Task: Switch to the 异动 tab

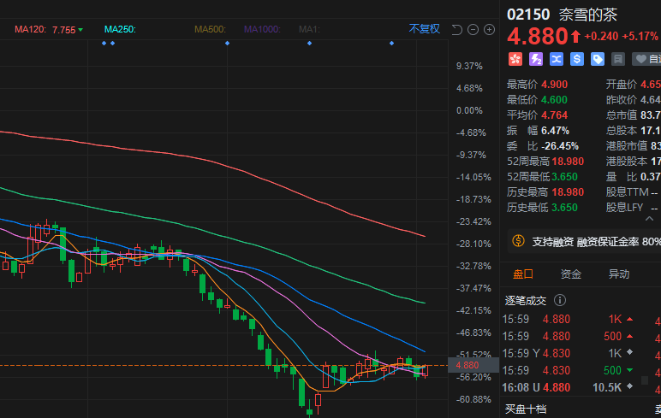Action: point(619,274)
